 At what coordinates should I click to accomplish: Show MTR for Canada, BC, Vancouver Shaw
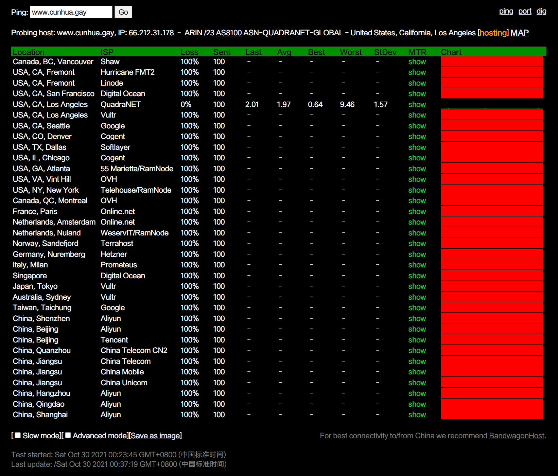(x=417, y=61)
